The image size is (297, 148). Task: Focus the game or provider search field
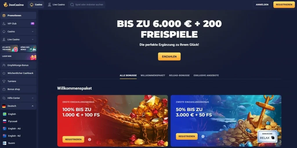click(86, 5)
